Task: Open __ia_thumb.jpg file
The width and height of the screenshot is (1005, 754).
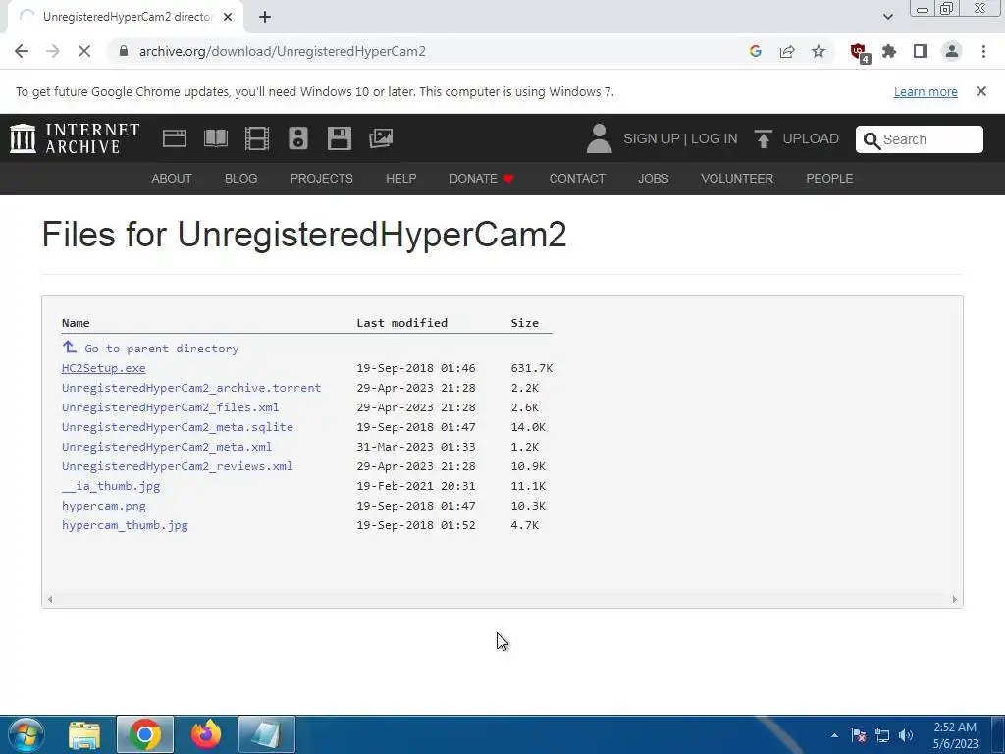Action: 111,486
